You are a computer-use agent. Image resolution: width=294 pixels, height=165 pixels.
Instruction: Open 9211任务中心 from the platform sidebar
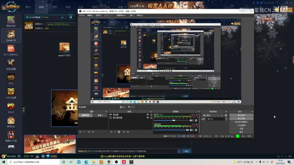[x=11, y=51]
